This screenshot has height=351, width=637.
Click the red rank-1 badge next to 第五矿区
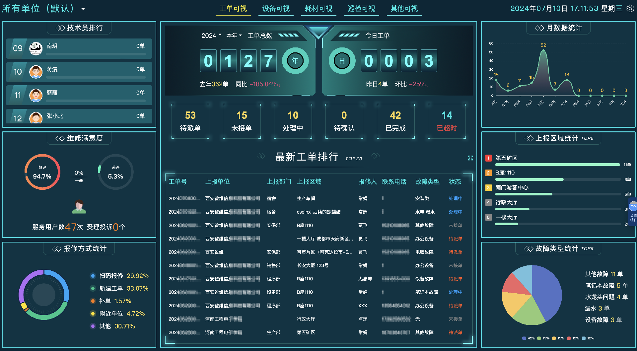pos(488,158)
